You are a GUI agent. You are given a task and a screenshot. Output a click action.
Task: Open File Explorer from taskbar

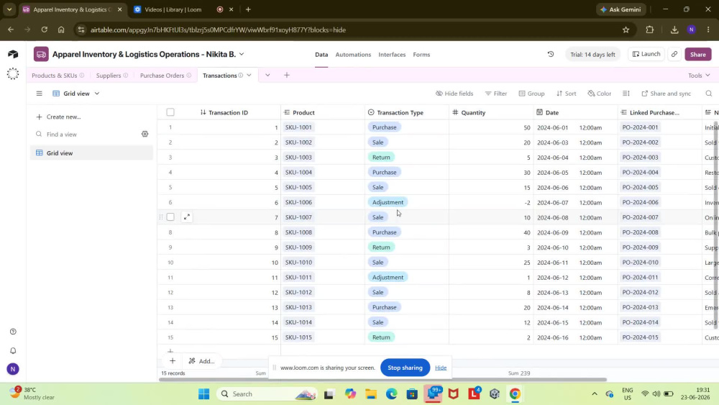click(x=370, y=394)
